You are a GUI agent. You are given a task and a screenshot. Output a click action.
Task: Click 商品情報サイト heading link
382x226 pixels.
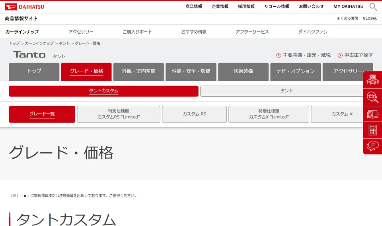coord(21,19)
